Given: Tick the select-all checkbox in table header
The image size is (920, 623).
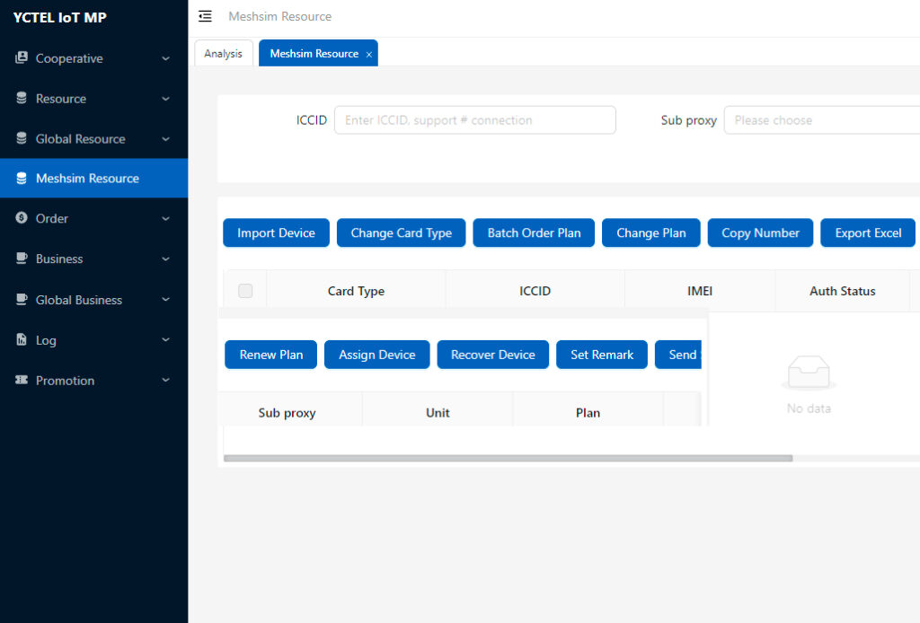Looking at the screenshot, I should click(245, 291).
